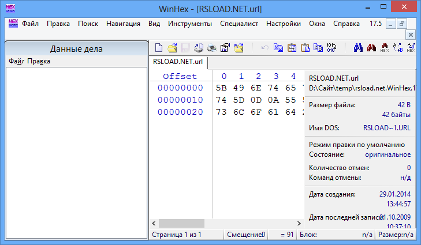This screenshot has height=245, width=421.
Task: Open disk with the drive icon
Action: (x=199, y=48)
